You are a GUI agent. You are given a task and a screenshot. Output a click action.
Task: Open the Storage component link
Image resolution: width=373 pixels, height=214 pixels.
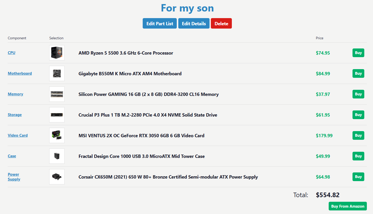tap(15, 115)
